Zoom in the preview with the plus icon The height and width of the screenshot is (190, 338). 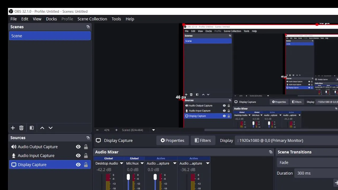116,130
